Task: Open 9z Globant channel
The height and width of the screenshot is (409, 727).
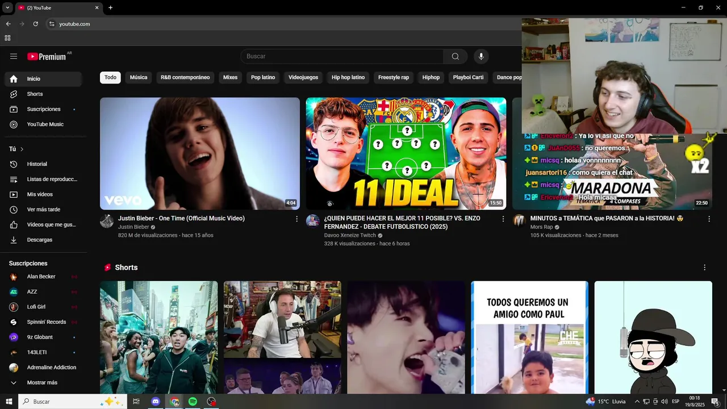Action: pyautogui.click(x=43, y=337)
